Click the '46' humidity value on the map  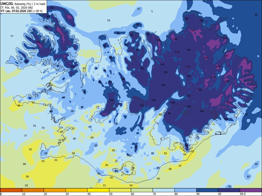pos(19,106)
